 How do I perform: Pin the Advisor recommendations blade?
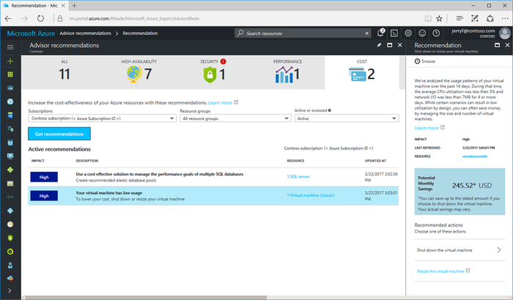(x=377, y=45)
